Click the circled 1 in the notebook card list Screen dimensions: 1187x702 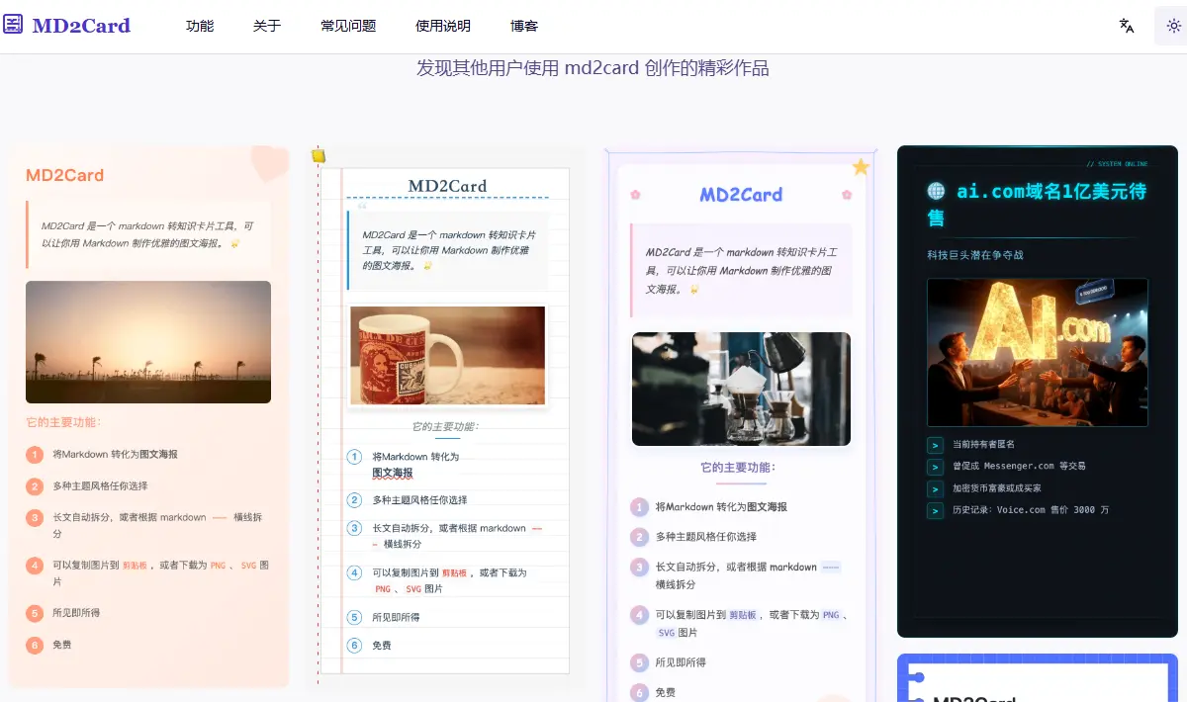(x=355, y=457)
